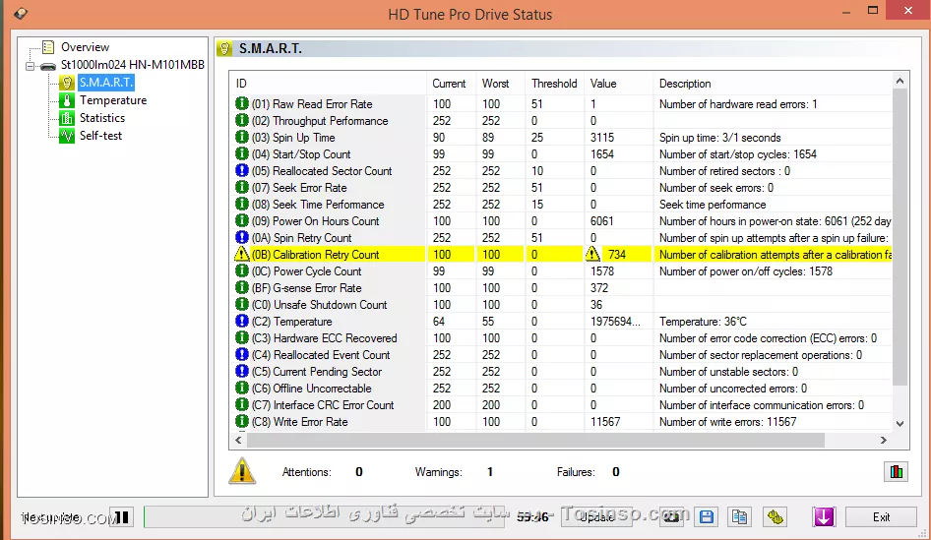Open the Statistics page
Image resolution: width=931 pixels, height=540 pixels.
[102, 118]
